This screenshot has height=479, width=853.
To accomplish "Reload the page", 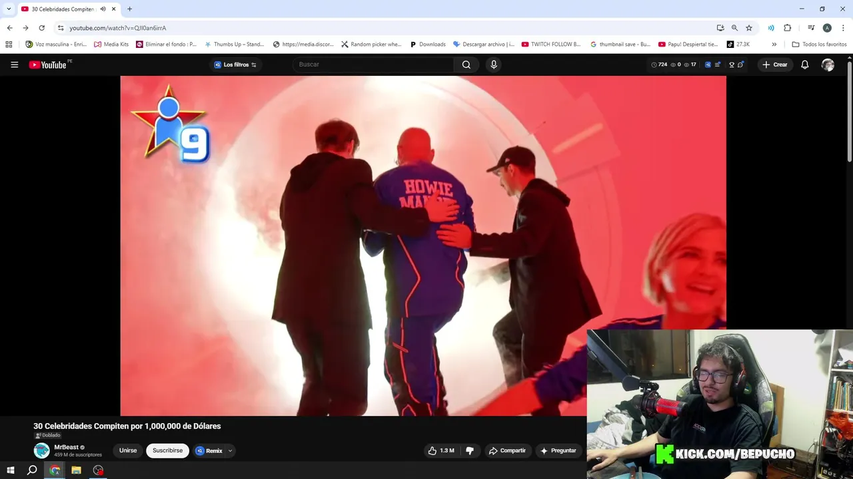I will pyautogui.click(x=41, y=28).
